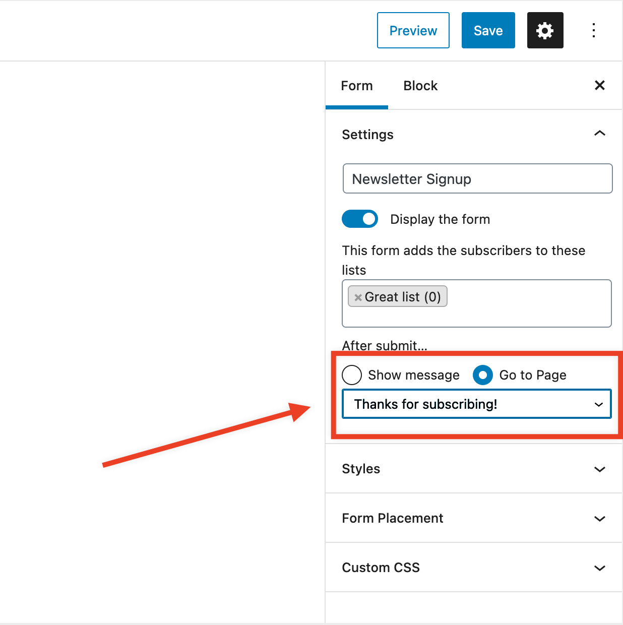Switch to the Block tab
The height and width of the screenshot is (625, 623).
click(420, 86)
